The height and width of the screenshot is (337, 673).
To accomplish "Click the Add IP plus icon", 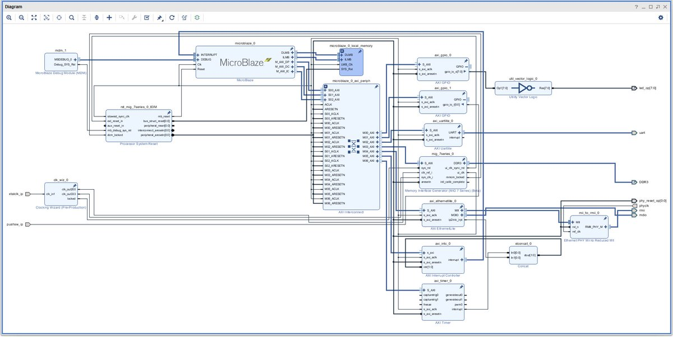I will 109,17.
